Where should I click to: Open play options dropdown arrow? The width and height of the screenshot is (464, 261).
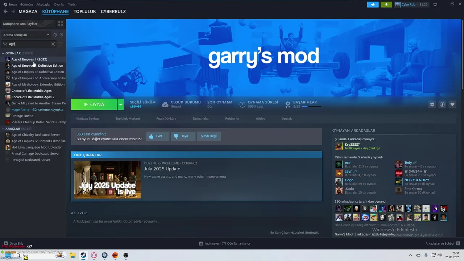[x=121, y=104]
